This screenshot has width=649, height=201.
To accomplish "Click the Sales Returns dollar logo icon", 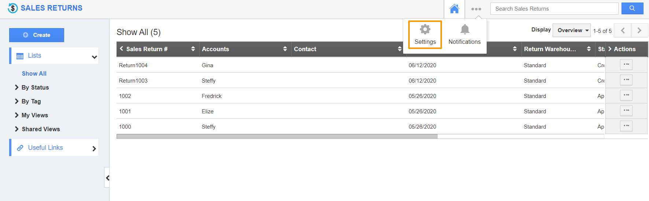I will pyautogui.click(x=13, y=8).
